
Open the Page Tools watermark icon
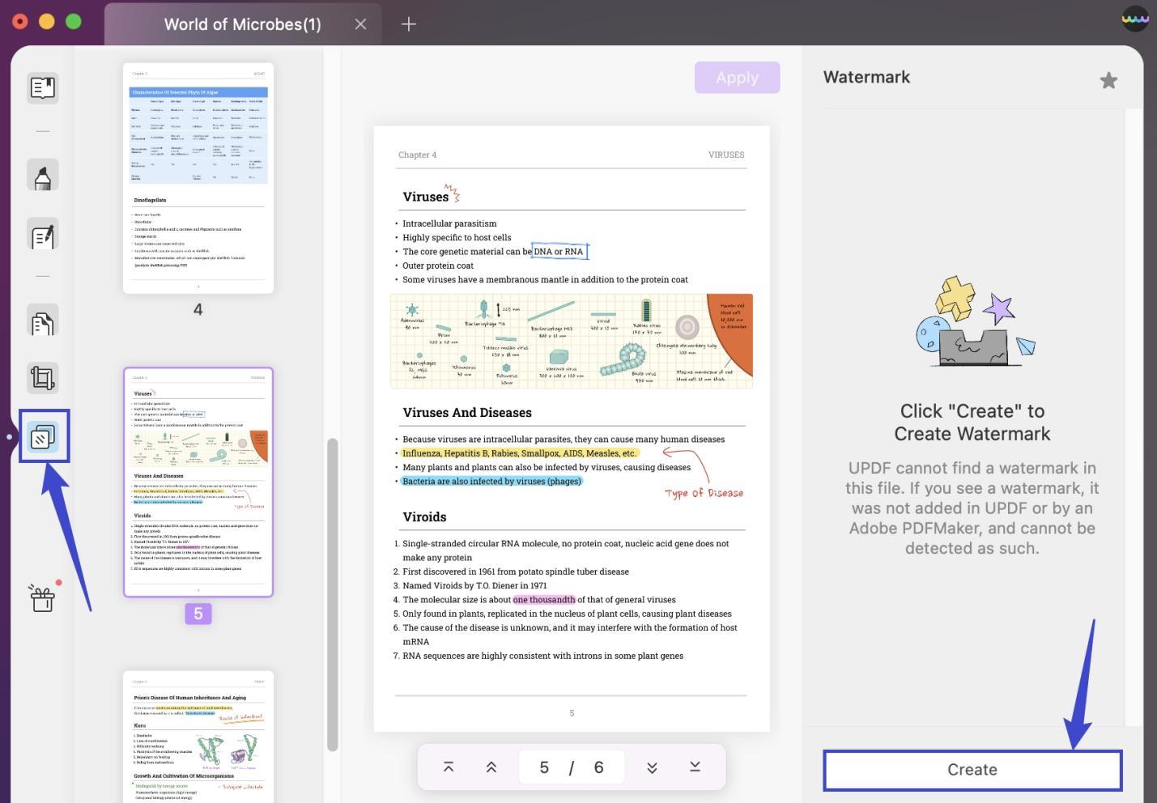point(43,437)
